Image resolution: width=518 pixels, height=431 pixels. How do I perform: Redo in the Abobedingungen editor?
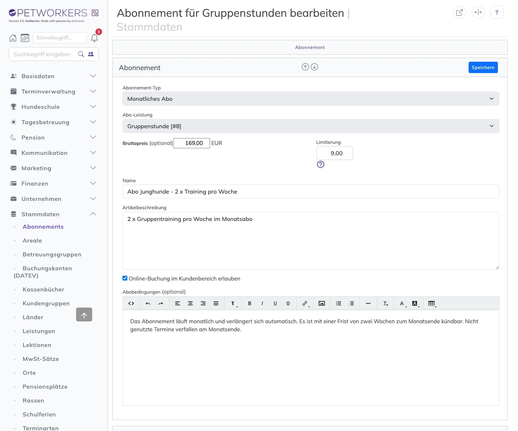coord(161,303)
